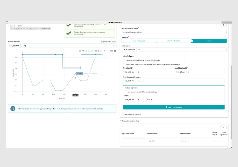Click the clock icon in run estimate banner

(x=13, y=109)
